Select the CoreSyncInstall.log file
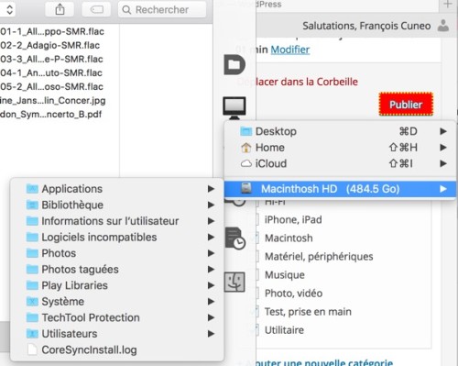 [x=117, y=349]
